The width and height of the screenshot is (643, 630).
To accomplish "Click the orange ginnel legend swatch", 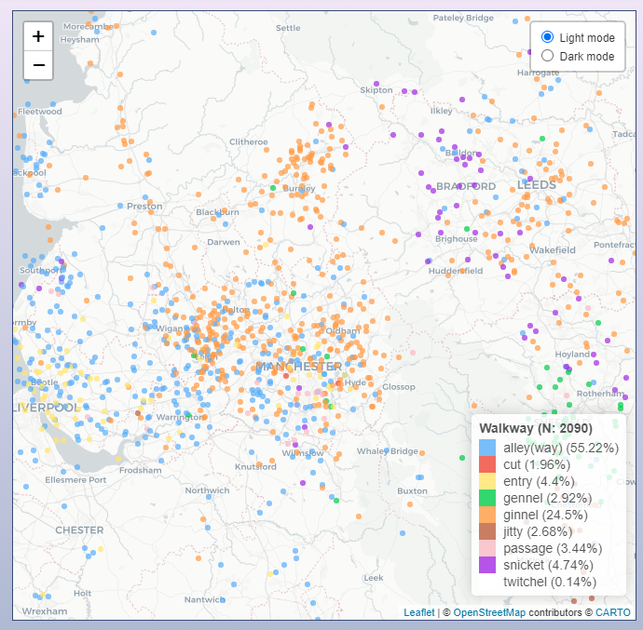I will pos(487,515).
